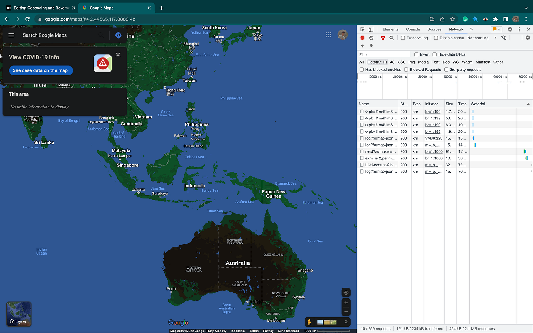This screenshot has height=333, width=533.
Task: Switch to the Console tab
Action: (413, 29)
